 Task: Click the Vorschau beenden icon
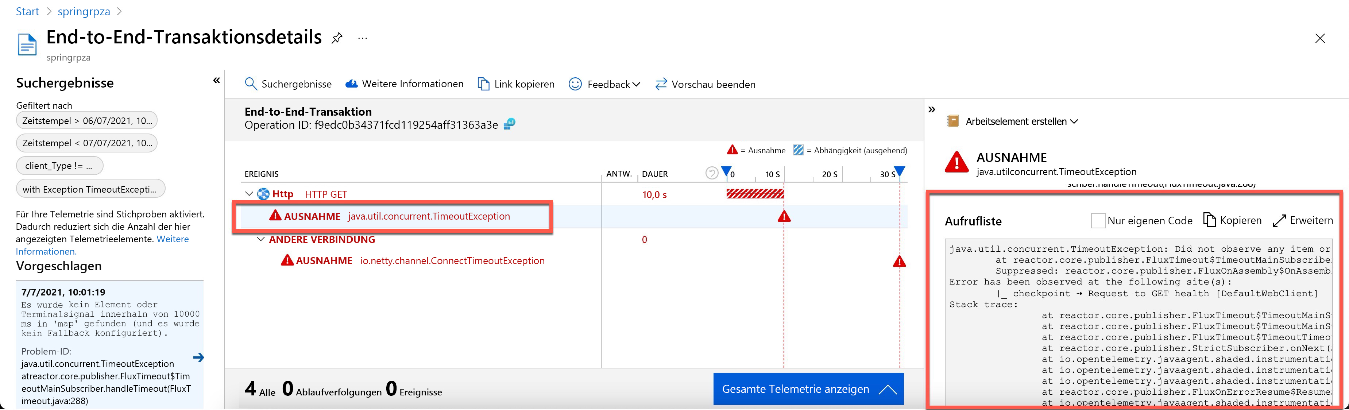[x=661, y=84]
